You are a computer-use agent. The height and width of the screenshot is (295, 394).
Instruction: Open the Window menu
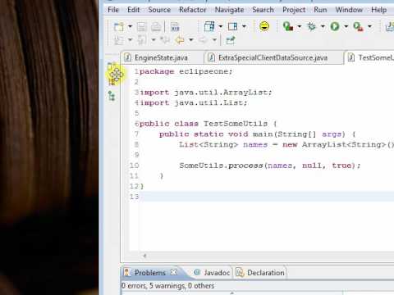(x=349, y=10)
